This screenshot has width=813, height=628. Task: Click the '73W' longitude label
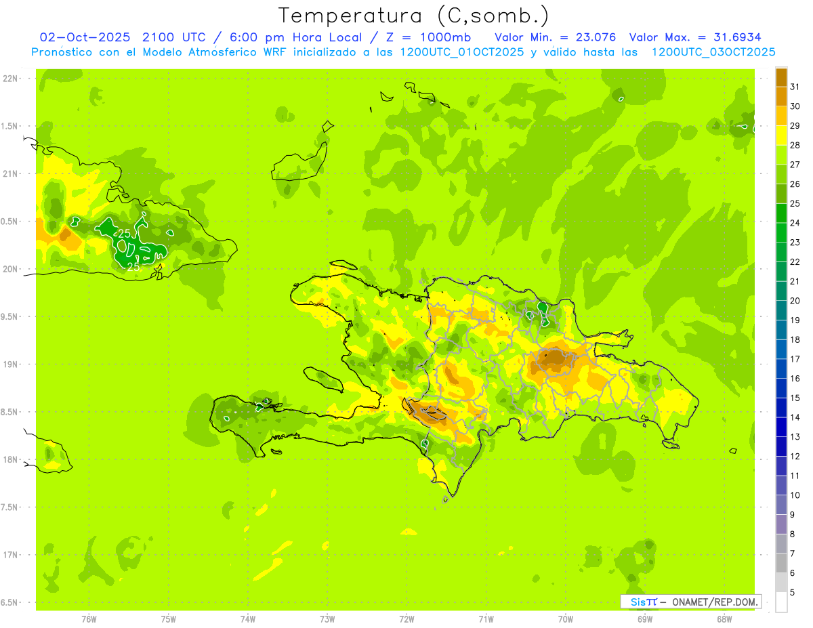(327, 619)
